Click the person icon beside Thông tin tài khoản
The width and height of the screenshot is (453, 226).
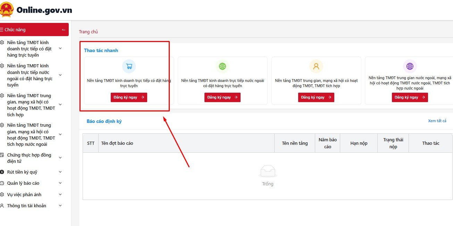[2, 206]
